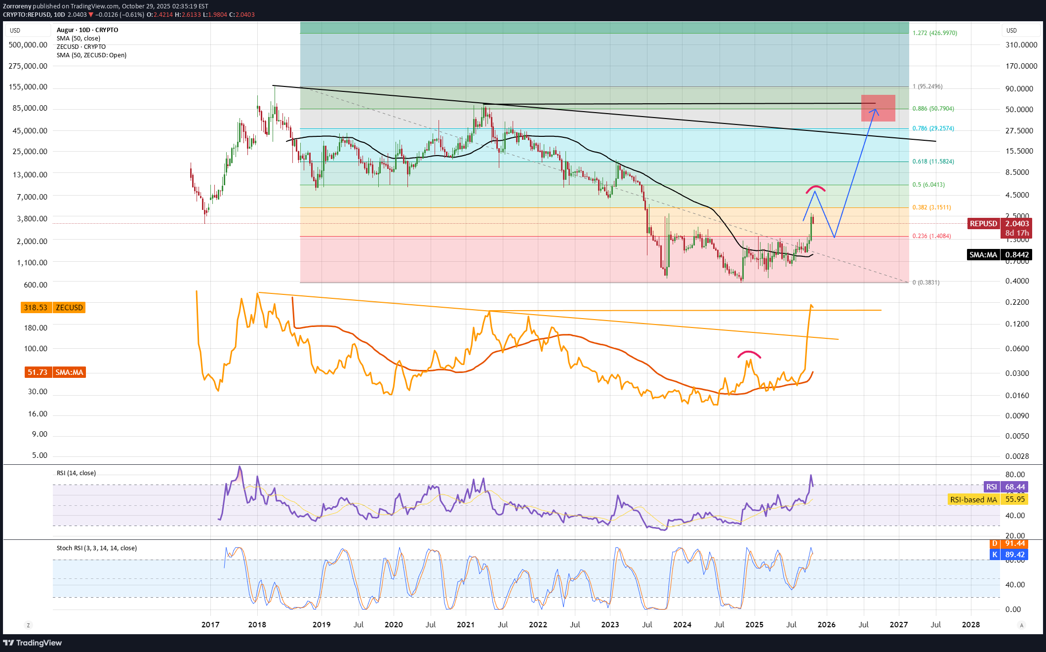Open the left USD currency selector
This screenshot has height=652, width=1046.
[28, 31]
